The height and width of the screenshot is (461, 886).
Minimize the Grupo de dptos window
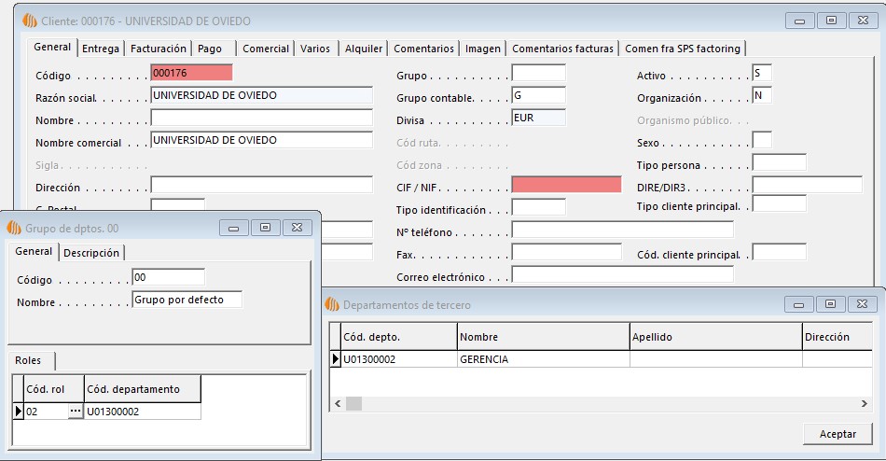pos(234,228)
